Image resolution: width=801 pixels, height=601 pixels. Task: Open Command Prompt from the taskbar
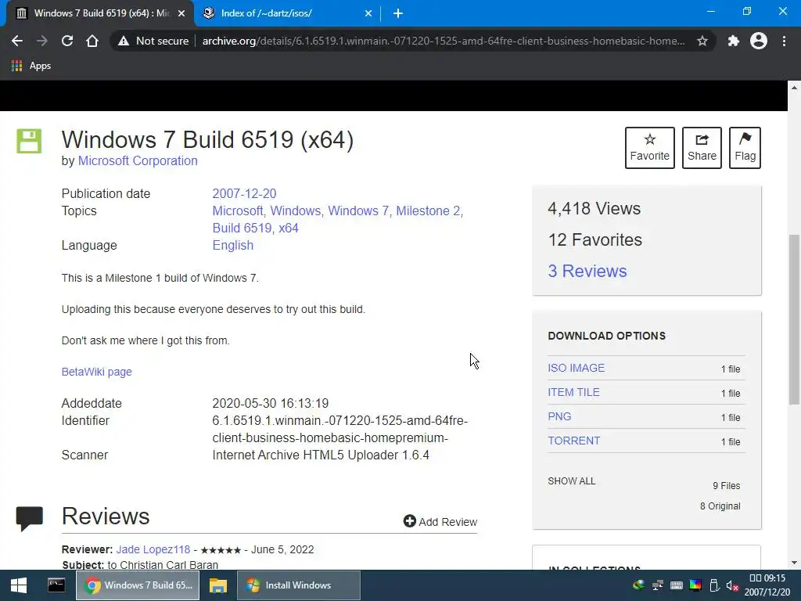tap(56, 585)
